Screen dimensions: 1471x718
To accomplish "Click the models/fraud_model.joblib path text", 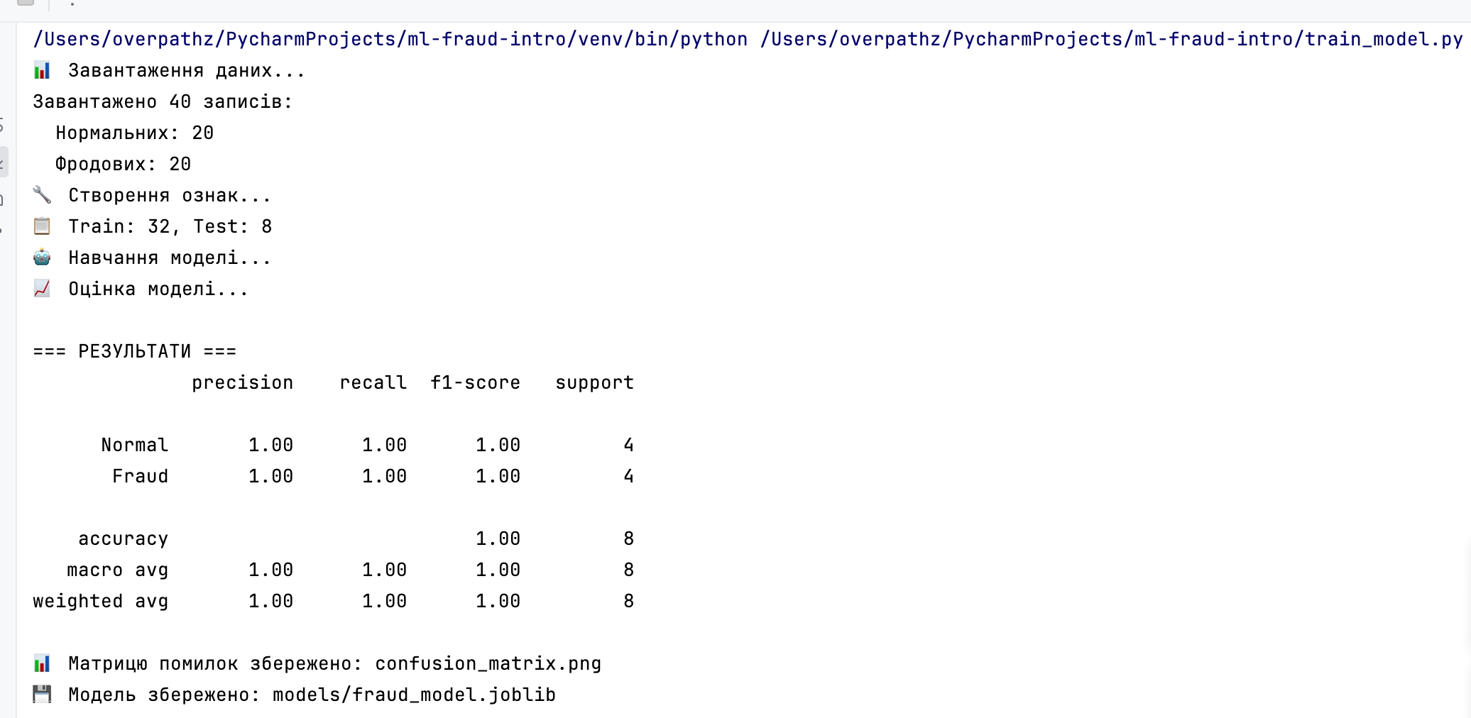I will (414, 695).
